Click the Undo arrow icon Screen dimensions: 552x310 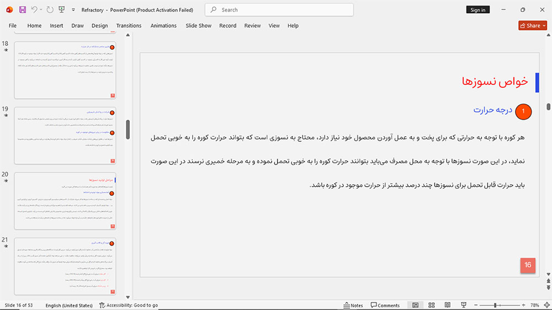[34, 9]
